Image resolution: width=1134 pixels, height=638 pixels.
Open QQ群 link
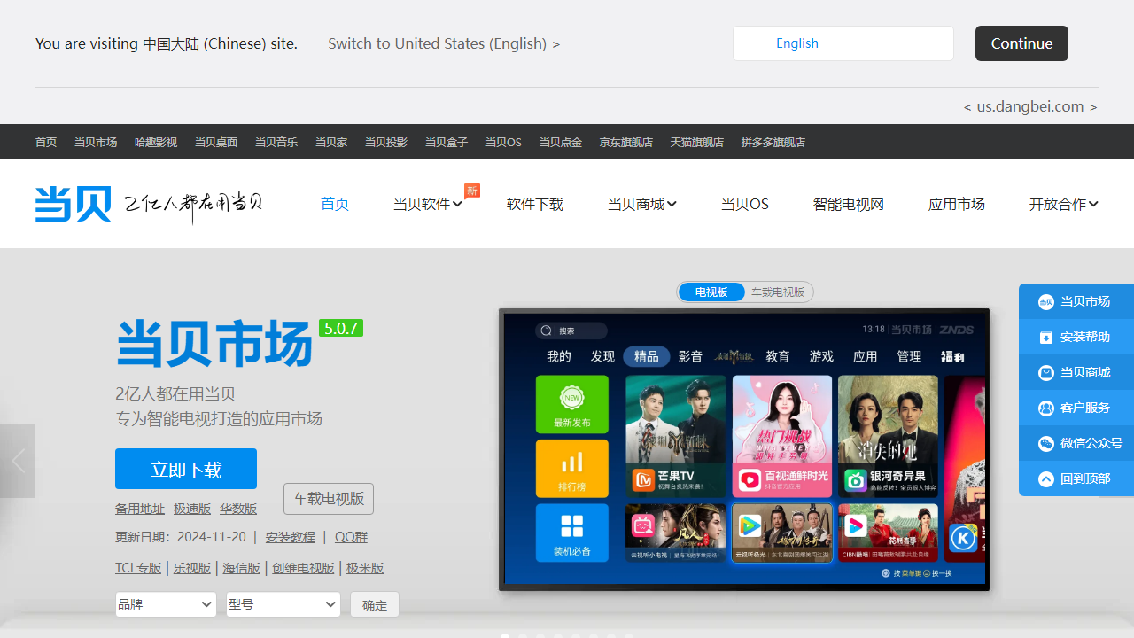coord(351,537)
